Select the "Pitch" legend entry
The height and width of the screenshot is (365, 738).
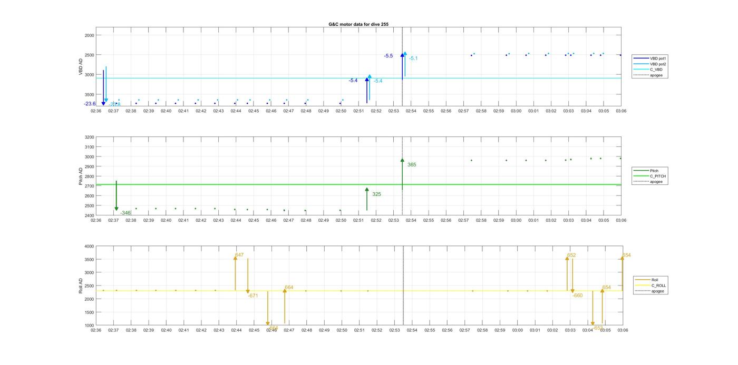click(647, 171)
